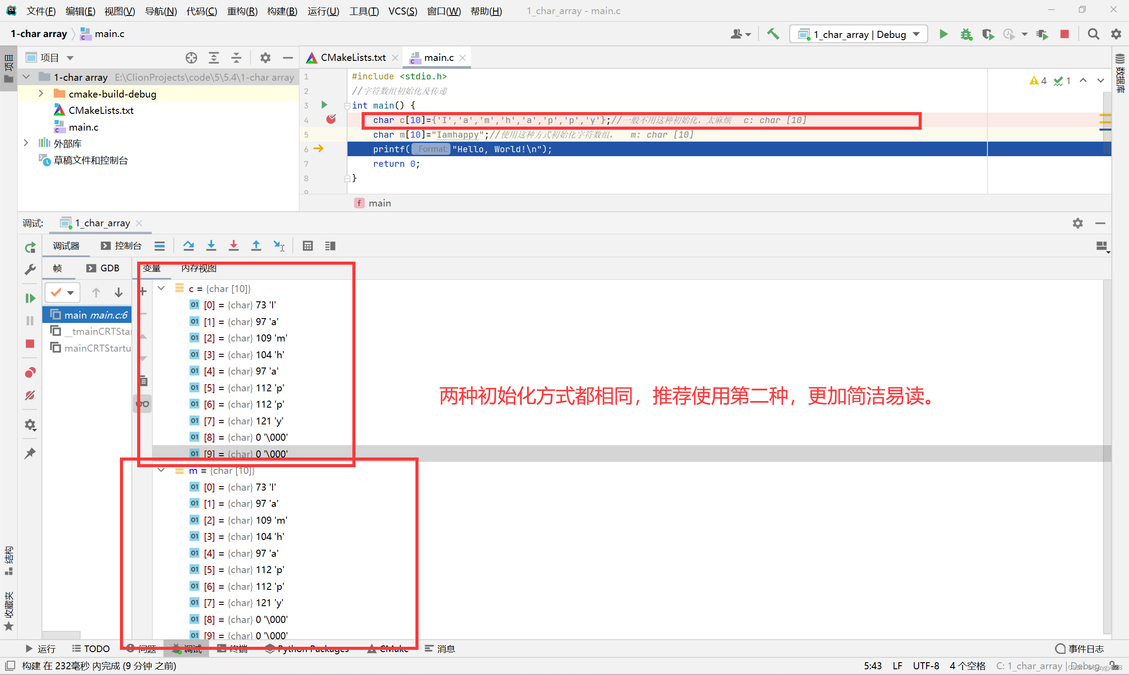Open 重构(R) menu
Image resolution: width=1129 pixels, height=675 pixels.
tap(243, 11)
